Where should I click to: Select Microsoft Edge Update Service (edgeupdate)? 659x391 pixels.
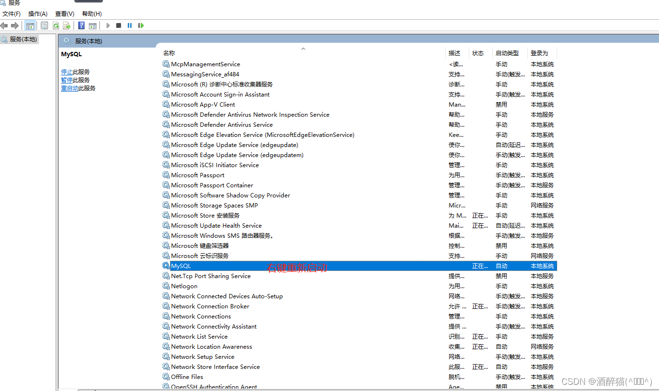click(234, 145)
